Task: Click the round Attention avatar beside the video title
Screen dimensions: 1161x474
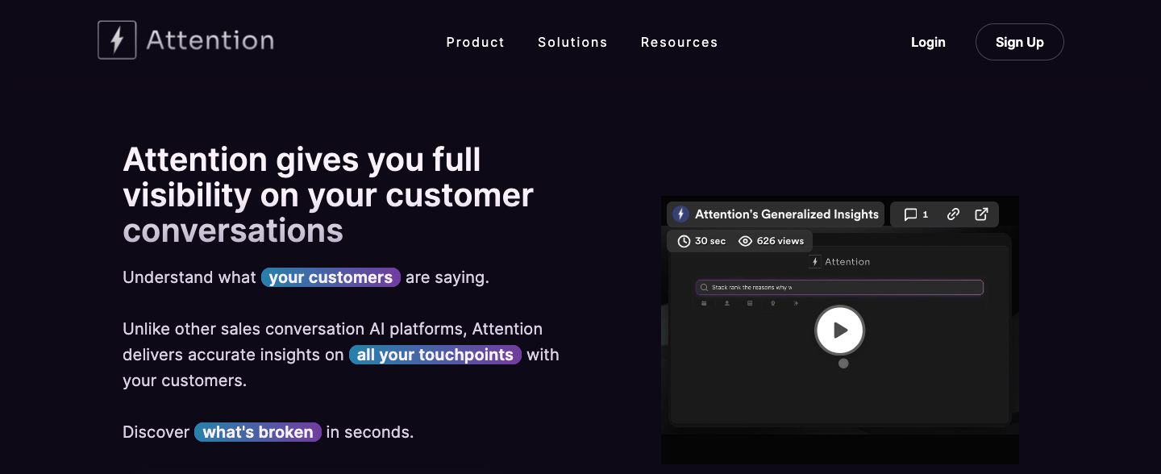Action: click(x=680, y=214)
